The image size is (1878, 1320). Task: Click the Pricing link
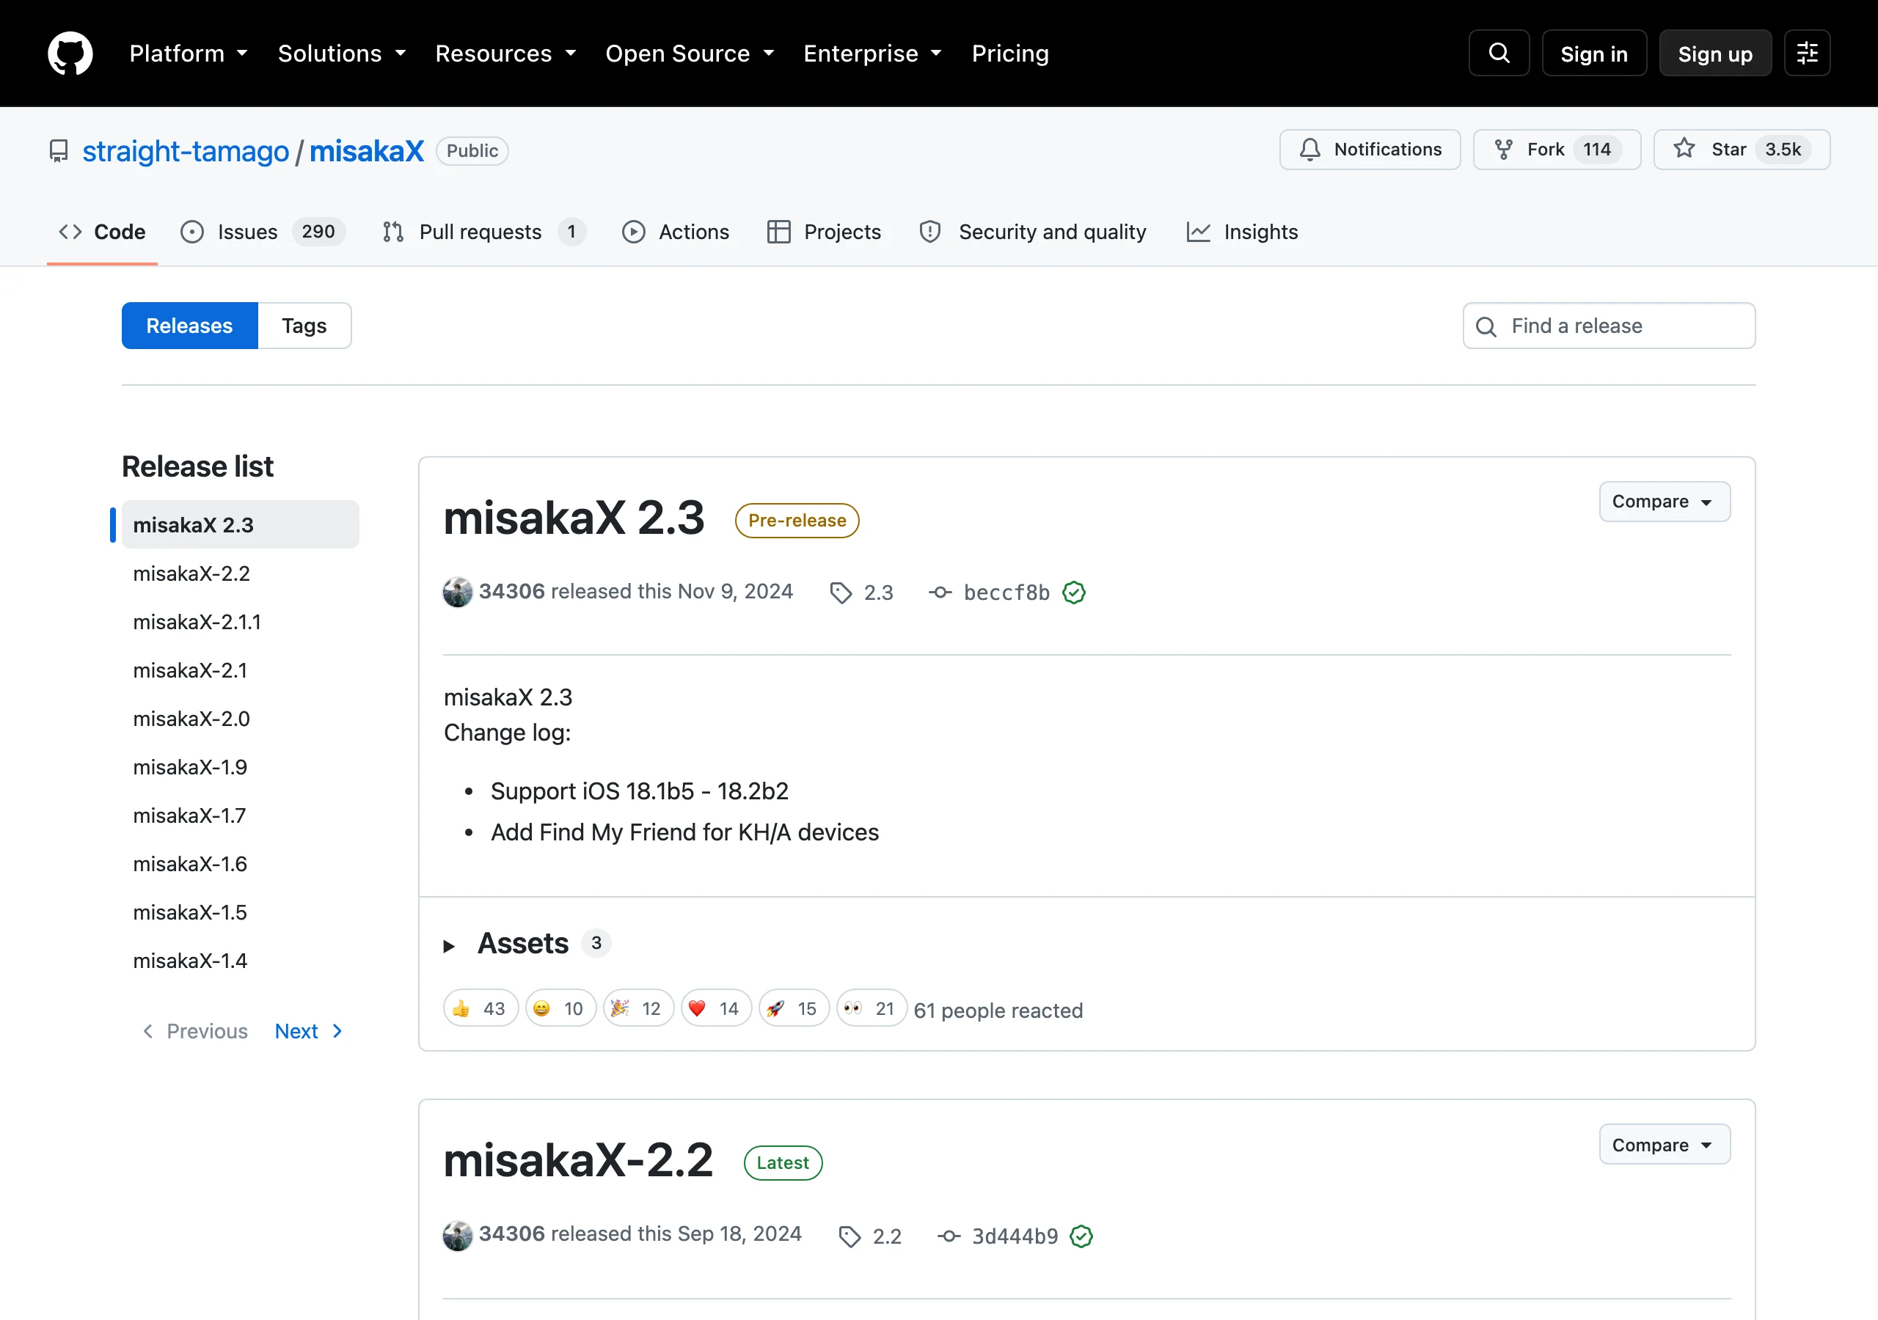click(x=1010, y=53)
